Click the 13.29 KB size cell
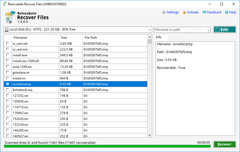 (x=66, y=67)
